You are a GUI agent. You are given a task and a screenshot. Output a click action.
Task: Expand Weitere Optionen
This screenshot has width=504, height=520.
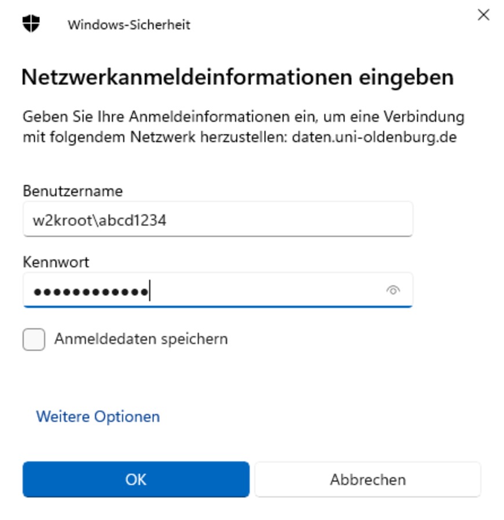point(98,417)
